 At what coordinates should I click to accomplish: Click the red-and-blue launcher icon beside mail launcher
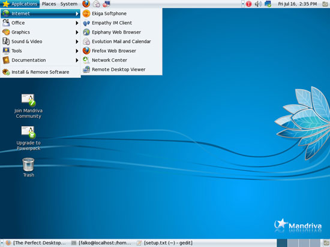[x=106, y=4]
